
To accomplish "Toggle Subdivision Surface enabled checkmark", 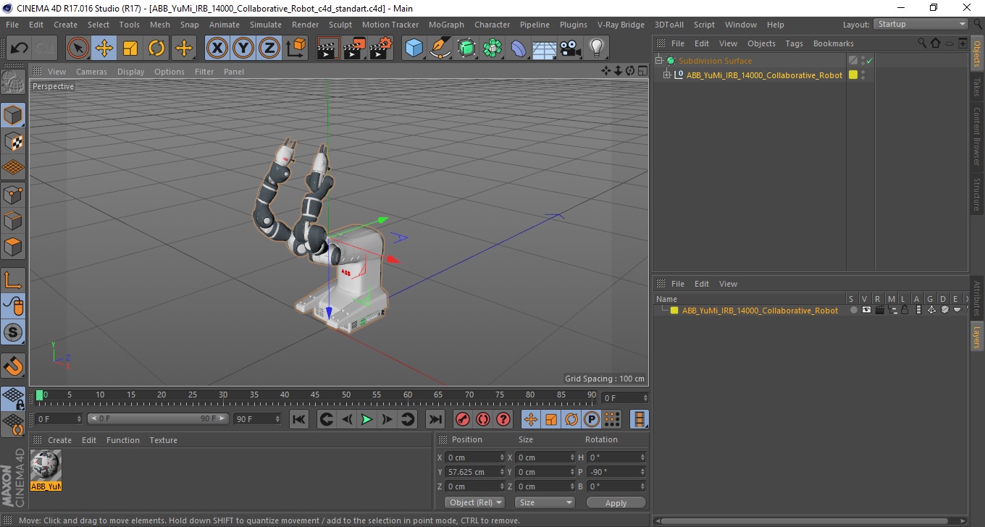I will [x=869, y=61].
